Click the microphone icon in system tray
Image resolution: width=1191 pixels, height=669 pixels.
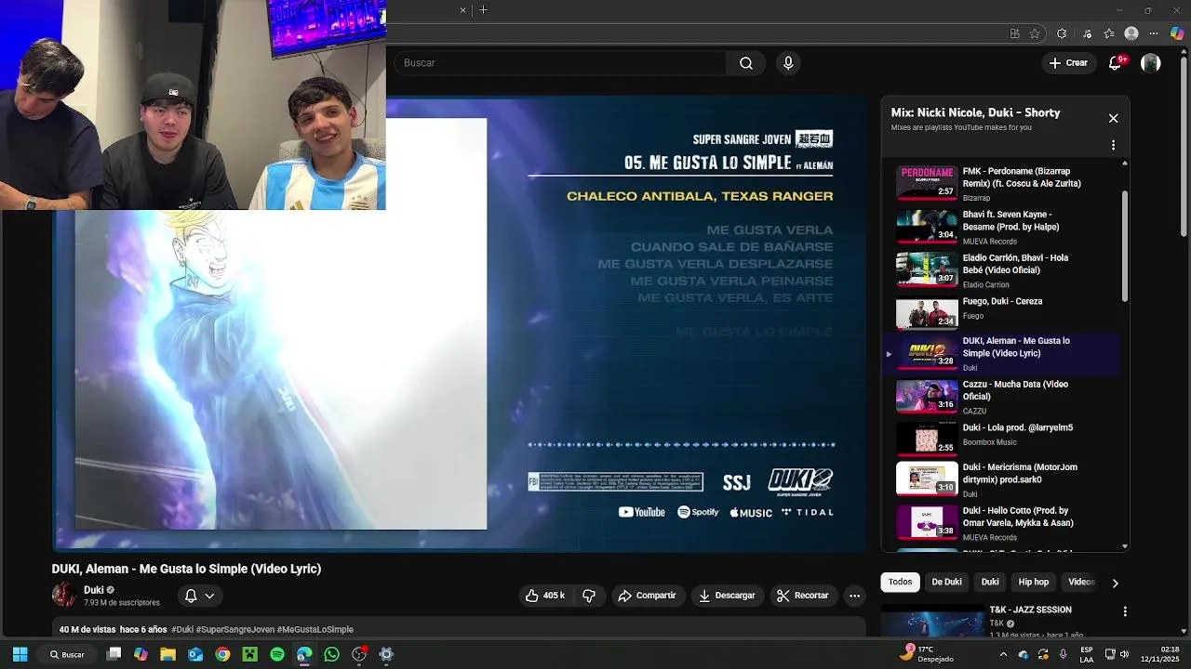tap(1063, 654)
